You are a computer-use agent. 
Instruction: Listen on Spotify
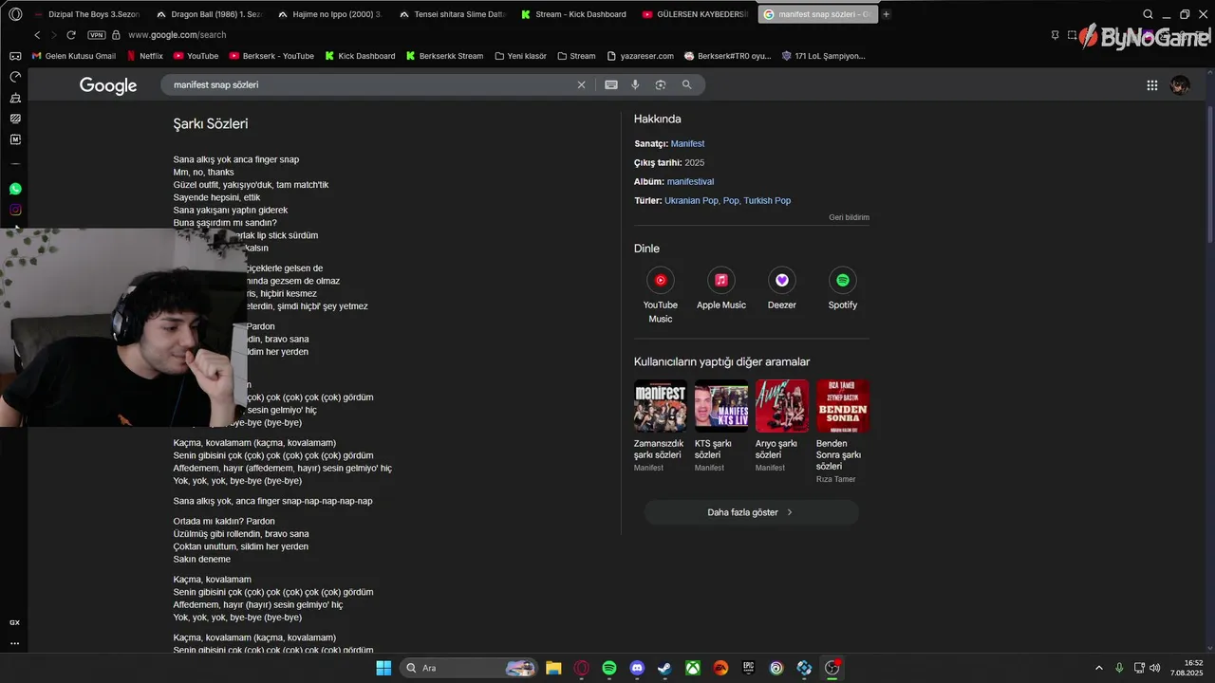pos(843,289)
